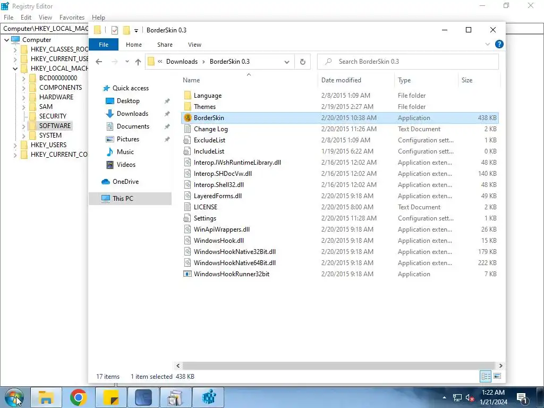Expand SOFTWARE key in Registry Editor
The image size is (544, 408).
pyautogui.click(x=23, y=126)
